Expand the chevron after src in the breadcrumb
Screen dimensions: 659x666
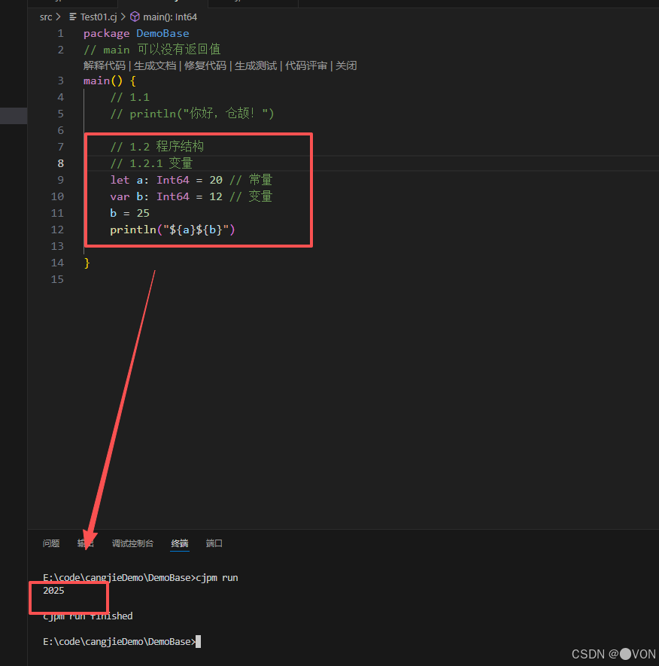[x=58, y=17]
